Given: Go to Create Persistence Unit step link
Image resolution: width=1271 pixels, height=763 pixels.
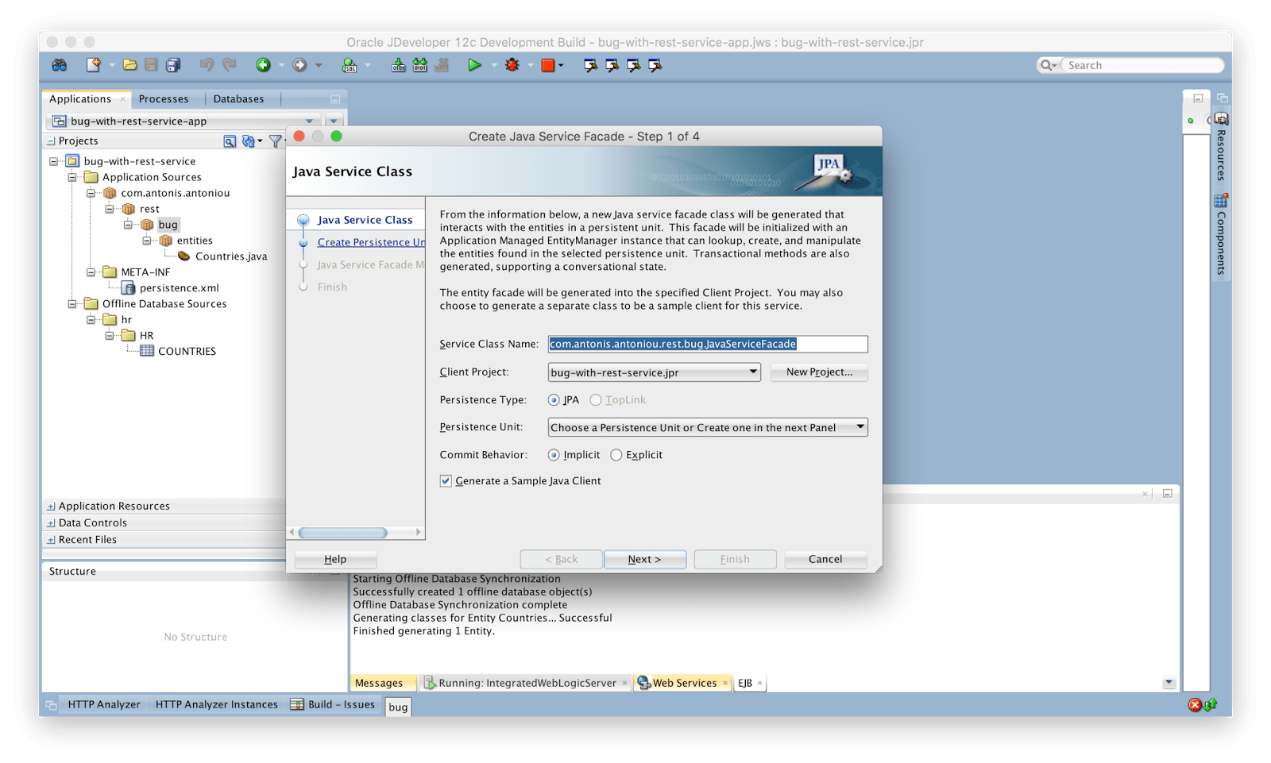Looking at the screenshot, I should [371, 242].
